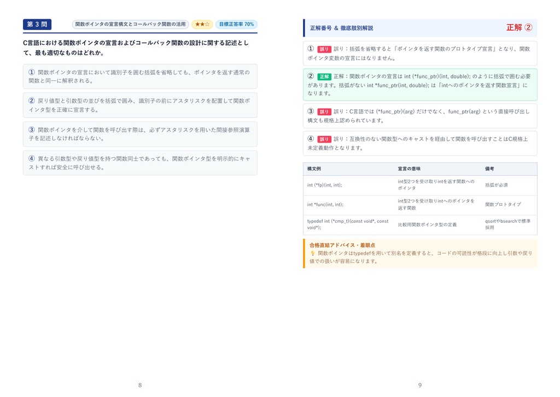Viewport: 560px width, 397px height.
Task: Click the 関数ポインタの宣言構文とコールバック関数の活用 topic tag
Action: pos(130,24)
